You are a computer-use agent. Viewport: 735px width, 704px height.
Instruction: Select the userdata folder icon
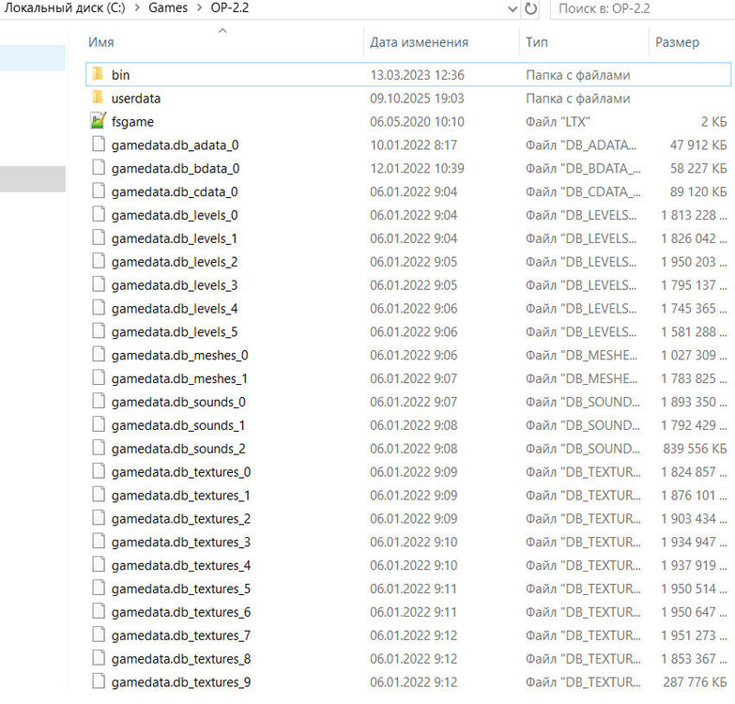98,98
